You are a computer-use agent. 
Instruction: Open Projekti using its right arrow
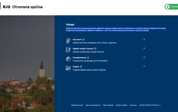coord(144,66)
